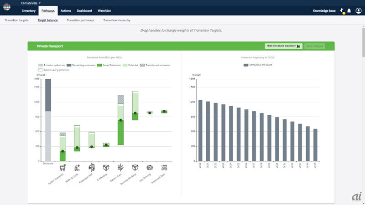Open the Inventory menu
This screenshot has height=205, width=365.
click(29, 11)
